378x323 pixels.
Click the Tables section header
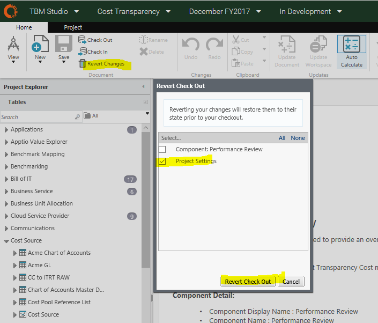point(75,102)
